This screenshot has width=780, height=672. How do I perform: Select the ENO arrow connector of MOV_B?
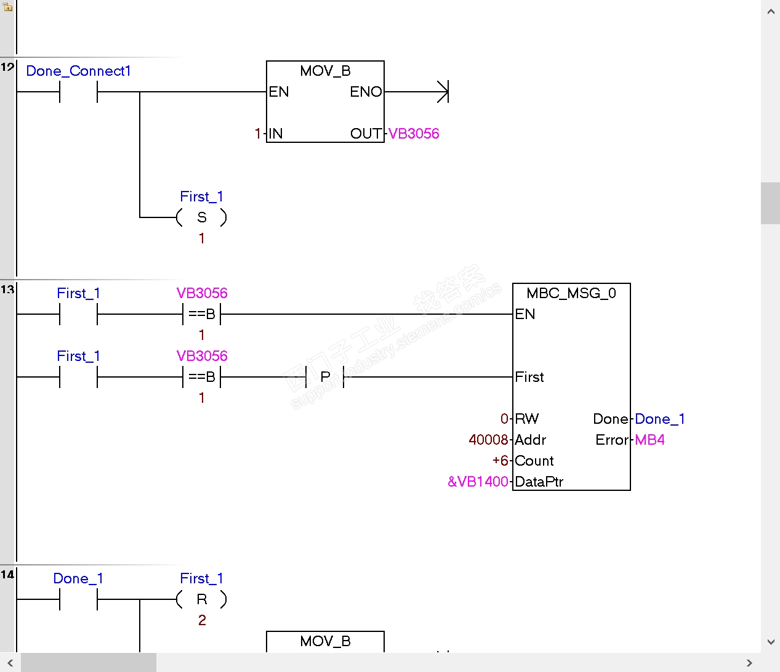443,92
